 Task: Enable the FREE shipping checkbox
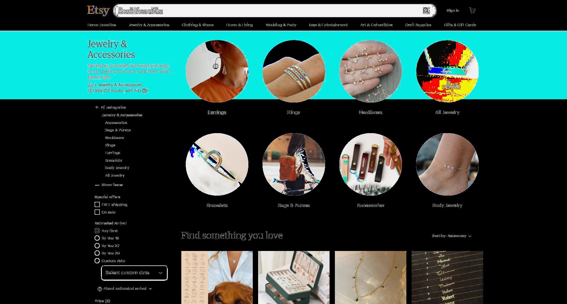click(97, 204)
